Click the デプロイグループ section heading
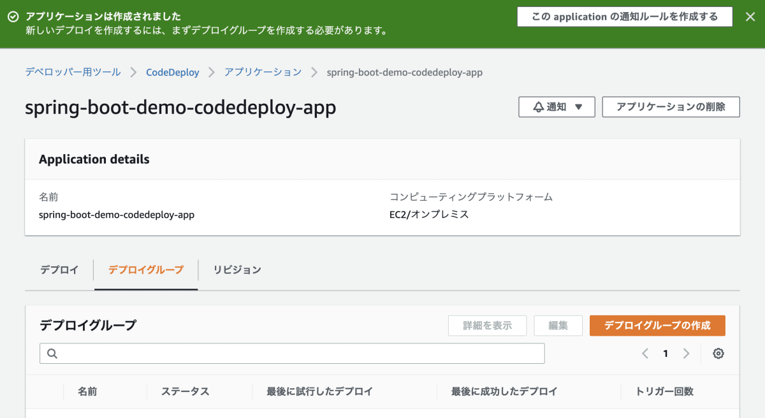Image resolution: width=765 pixels, height=418 pixels. click(88, 326)
